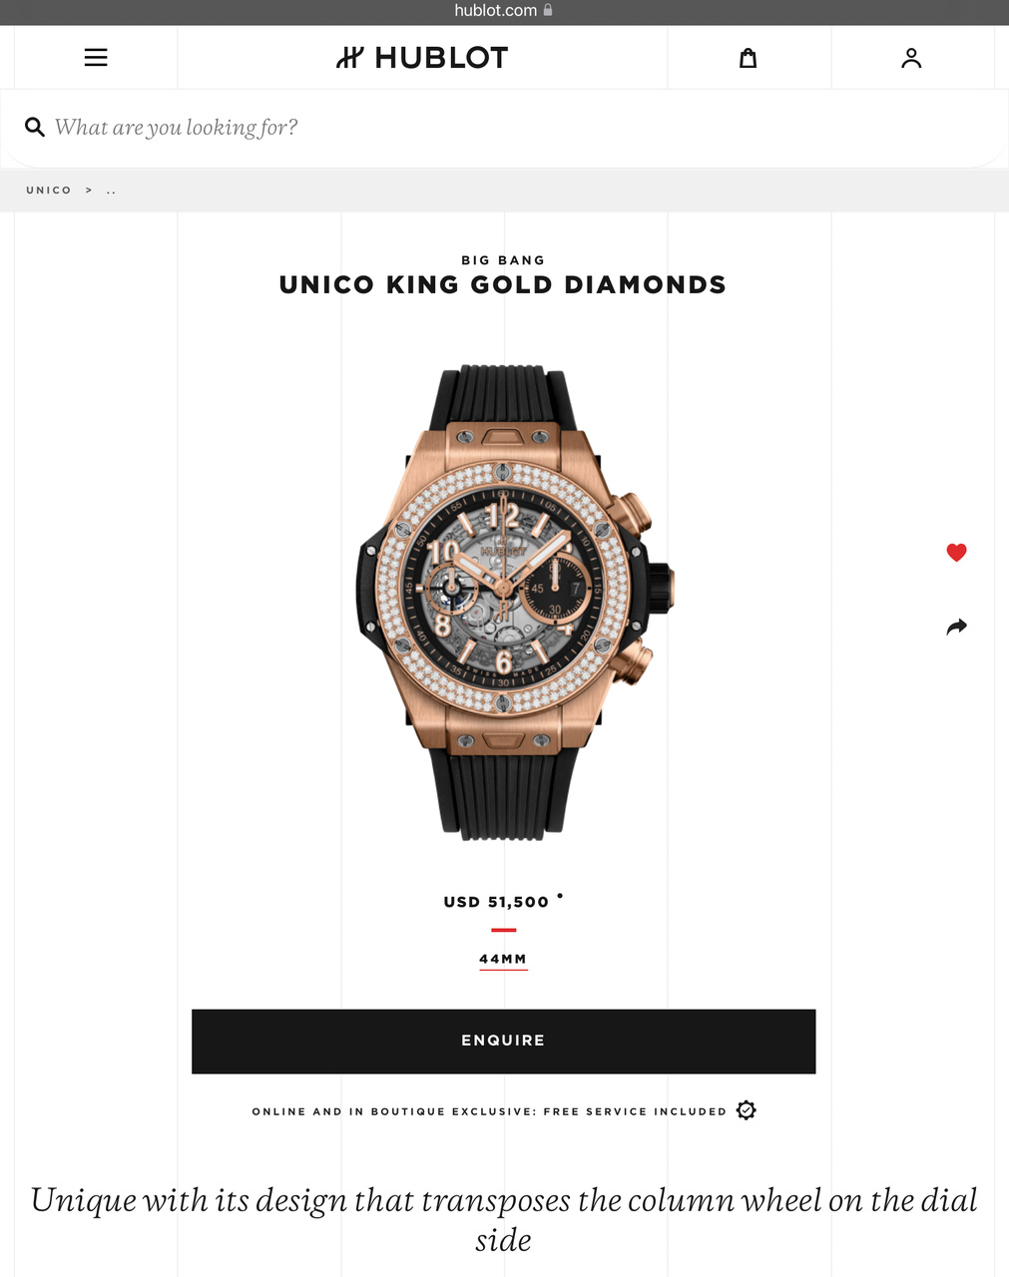Click the hublot.com address bar
The image size is (1009, 1277).
(504, 11)
